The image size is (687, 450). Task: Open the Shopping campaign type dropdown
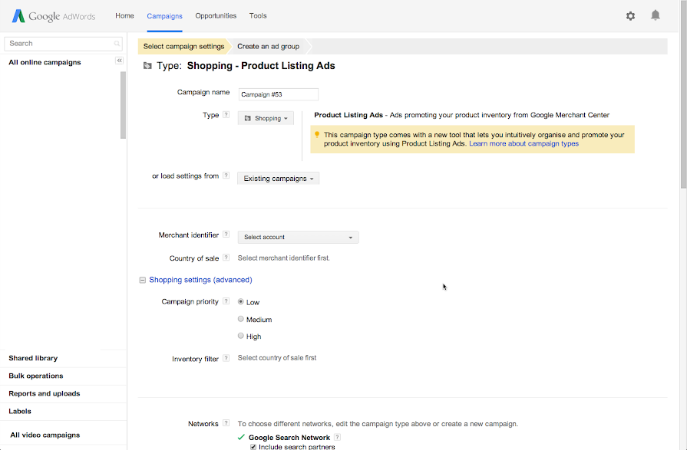click(x=266, y=118)
